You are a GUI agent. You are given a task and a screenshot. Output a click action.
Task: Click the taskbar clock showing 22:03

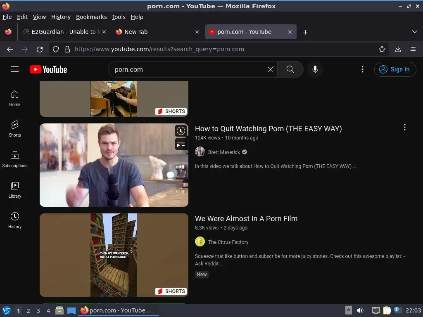click(413, 310)
